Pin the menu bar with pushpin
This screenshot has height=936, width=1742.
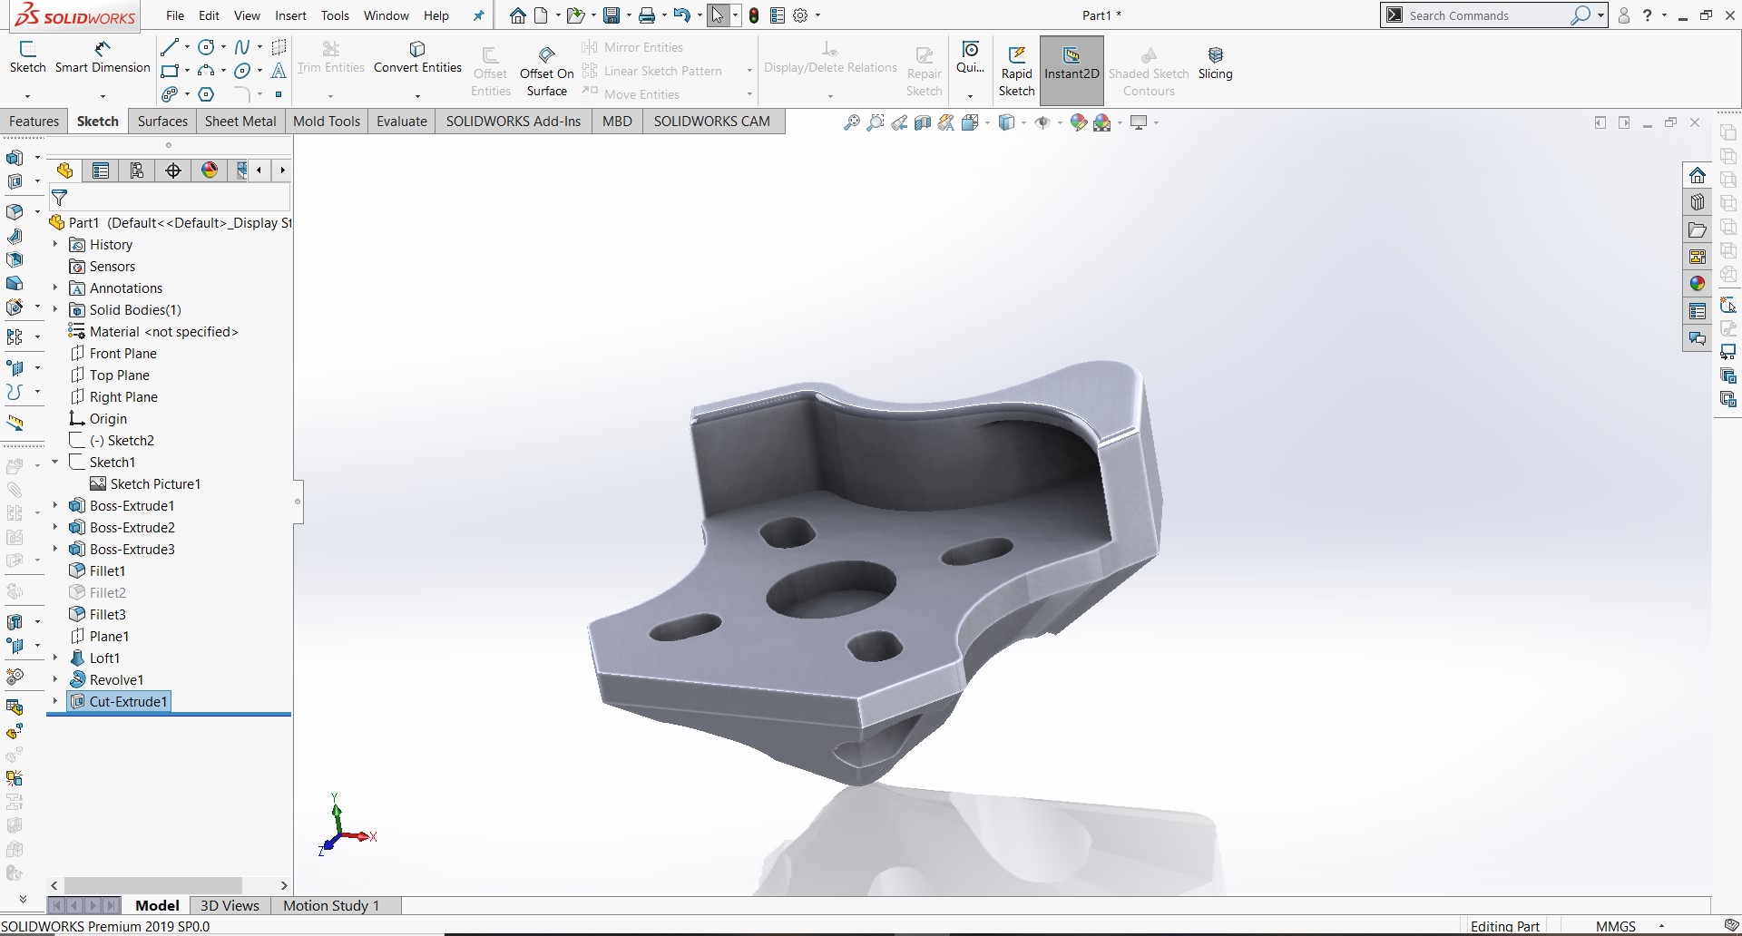479,15
